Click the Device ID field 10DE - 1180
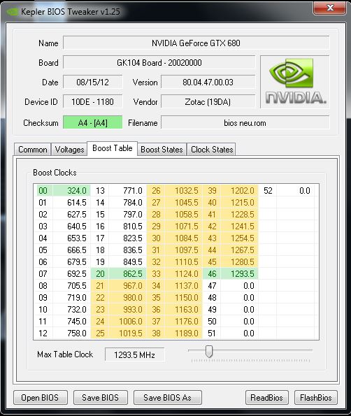The width and height of the screenshot is (351, 416). [92, 102]
